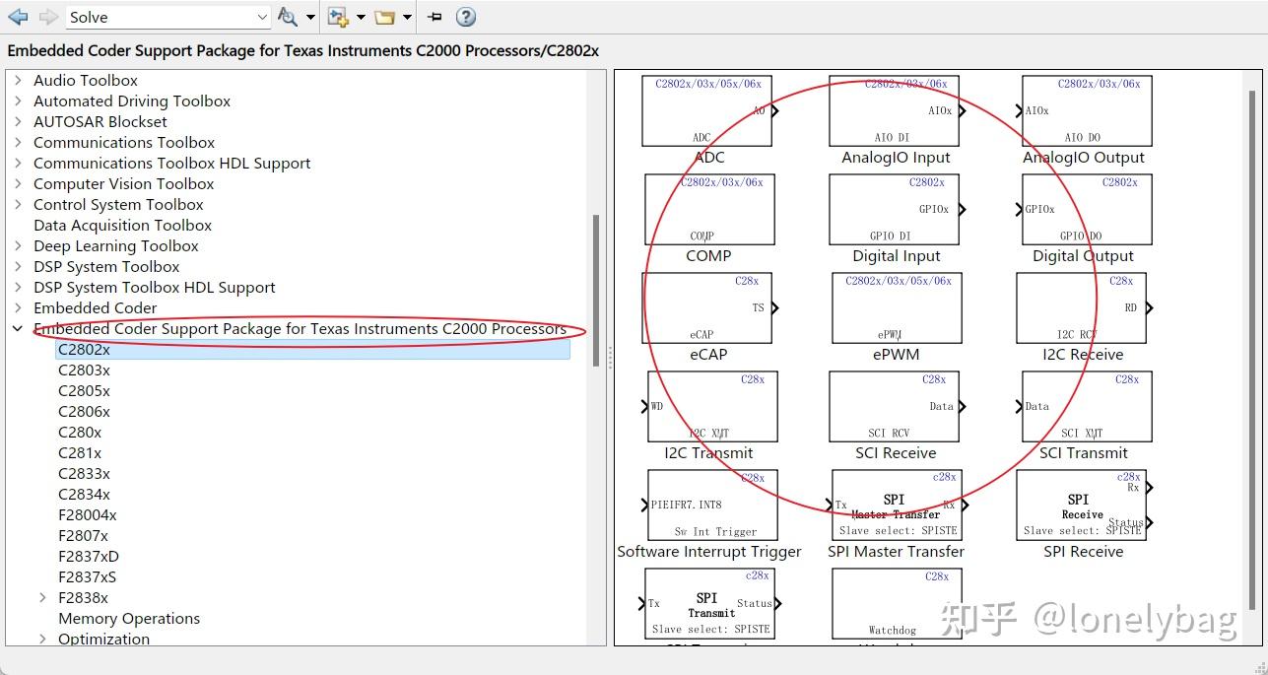Select the C2833x tree item
This screenshot has height=675, width=1268.
point(84,473)
